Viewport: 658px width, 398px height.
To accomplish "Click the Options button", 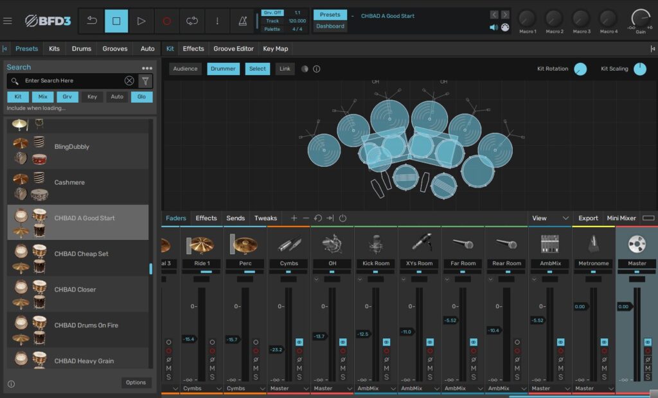I will click(136, 383).
